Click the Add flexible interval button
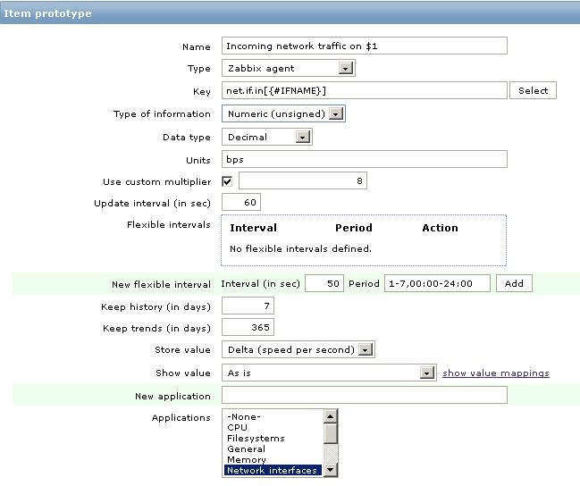This screenshot has height=486, width=580. 514,284
